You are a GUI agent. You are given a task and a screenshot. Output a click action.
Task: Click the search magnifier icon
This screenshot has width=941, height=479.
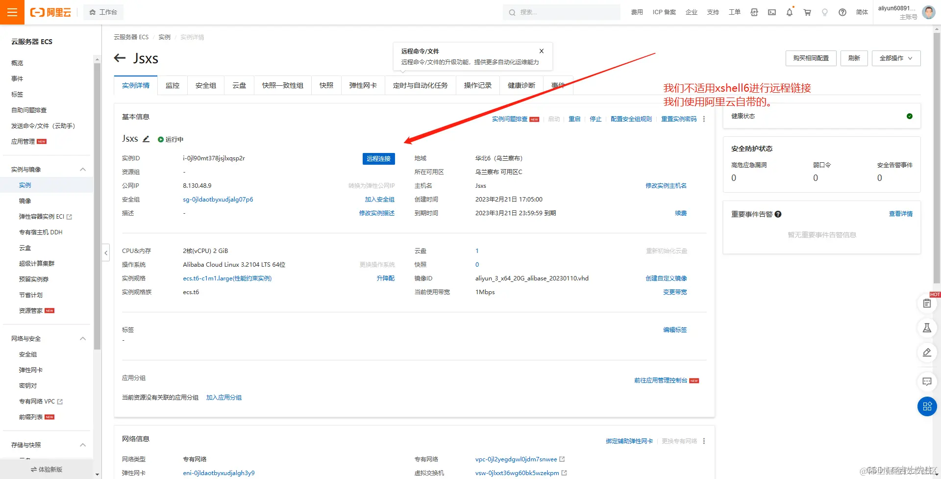tap(512, 12)
